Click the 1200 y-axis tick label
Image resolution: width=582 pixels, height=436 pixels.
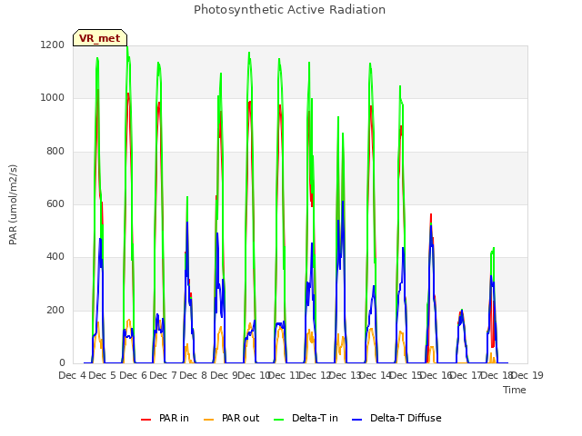[53, 45]
